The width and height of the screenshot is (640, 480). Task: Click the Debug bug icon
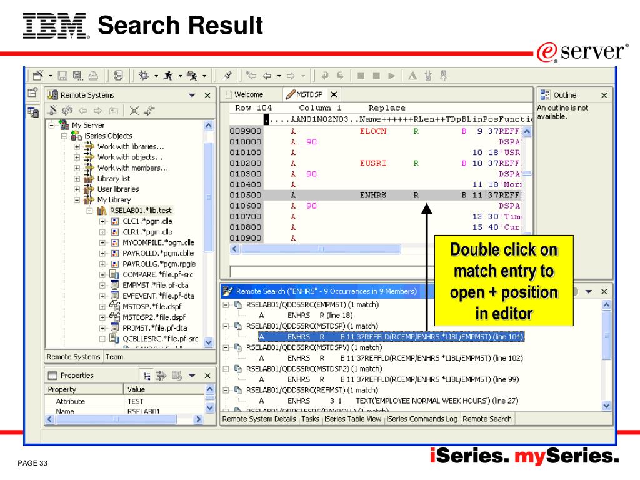[x=144, y=76]
